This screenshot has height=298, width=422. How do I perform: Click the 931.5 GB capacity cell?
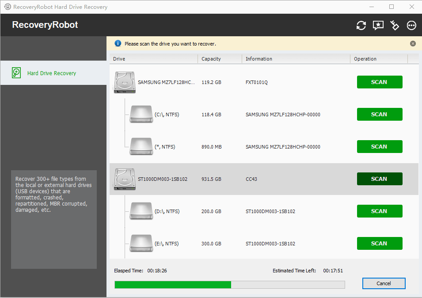pyautogui.click(x=211, y=179)
